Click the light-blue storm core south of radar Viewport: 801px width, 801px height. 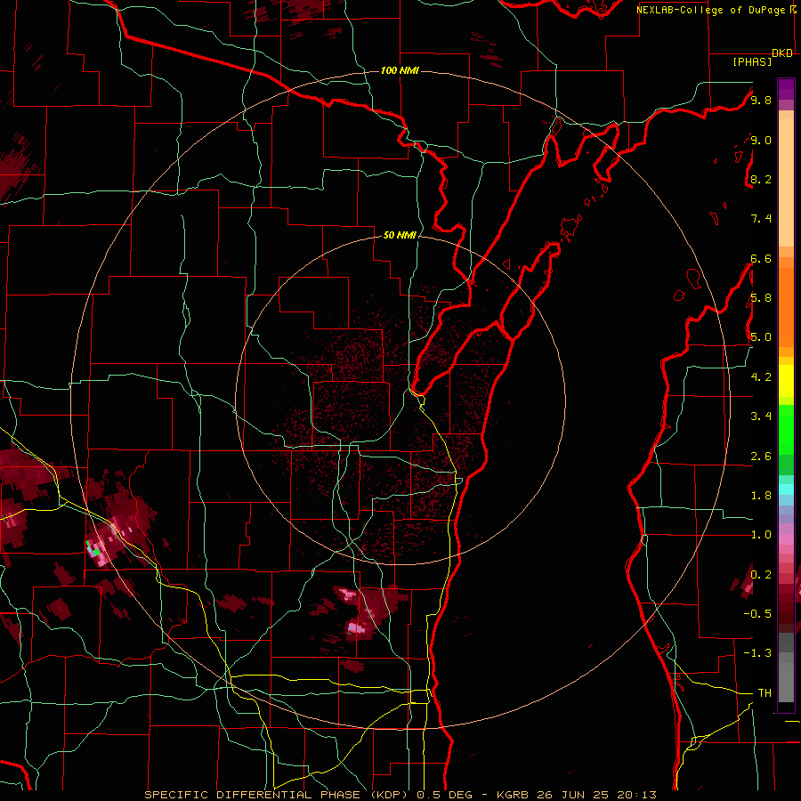coord(356,627)
